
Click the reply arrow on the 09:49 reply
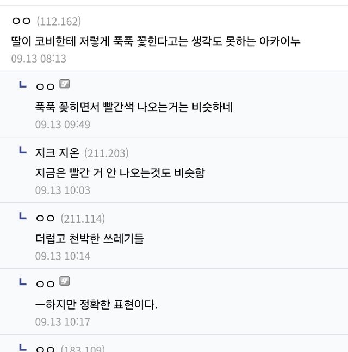click(x=22, y=84)
